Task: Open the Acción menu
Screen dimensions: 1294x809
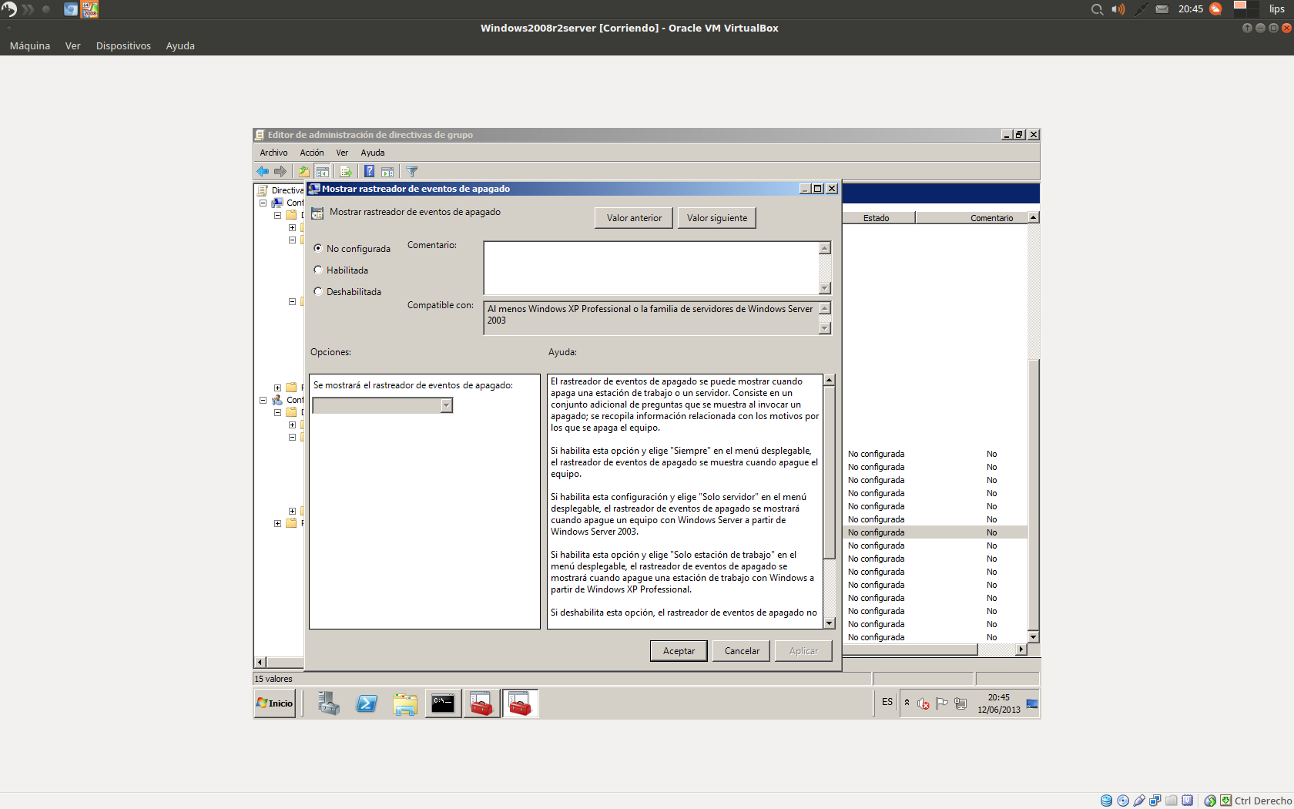Action: click(x=311, y=153)
